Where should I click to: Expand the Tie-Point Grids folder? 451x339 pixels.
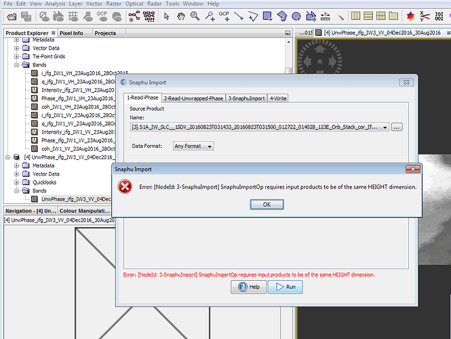(x=17, y=57)
